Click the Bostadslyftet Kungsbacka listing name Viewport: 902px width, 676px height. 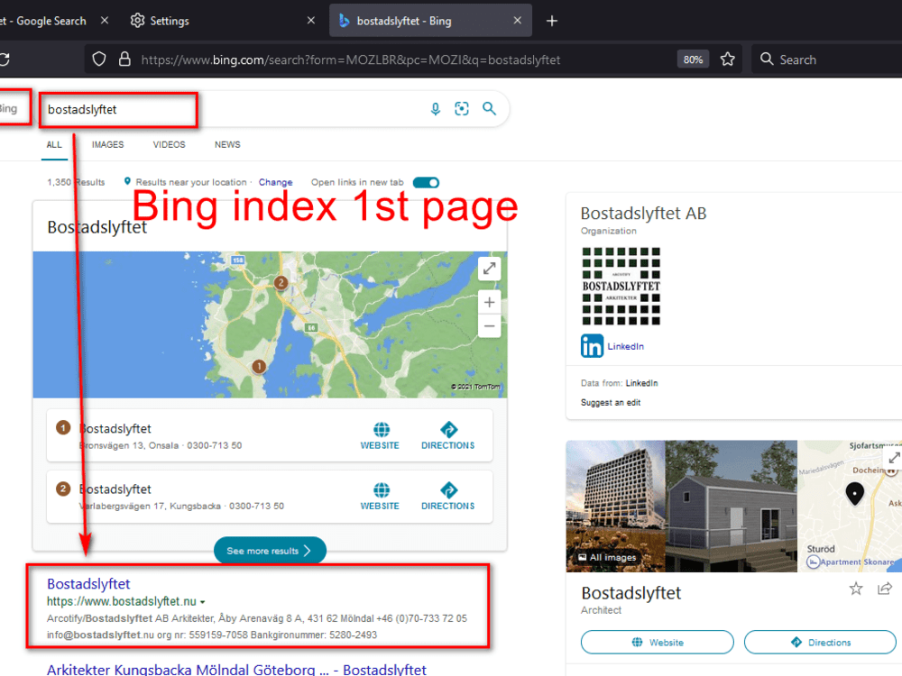point(115,489)
